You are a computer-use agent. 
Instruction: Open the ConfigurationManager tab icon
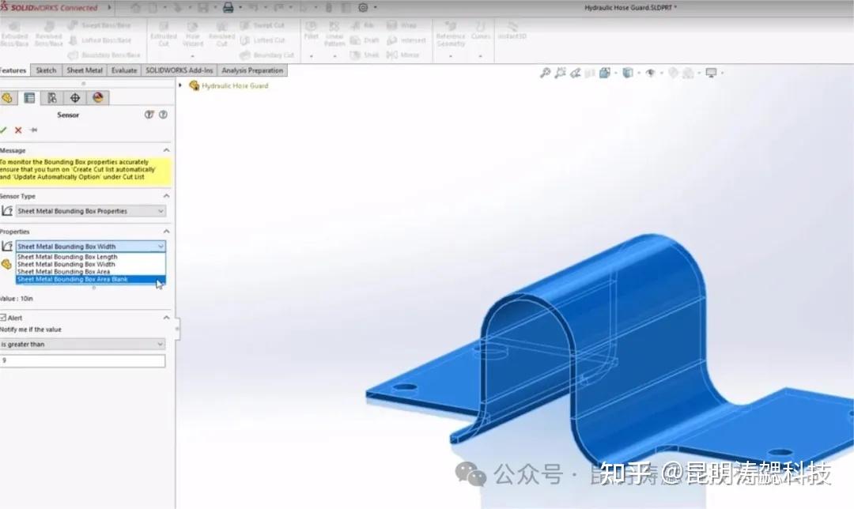[52, 98]
